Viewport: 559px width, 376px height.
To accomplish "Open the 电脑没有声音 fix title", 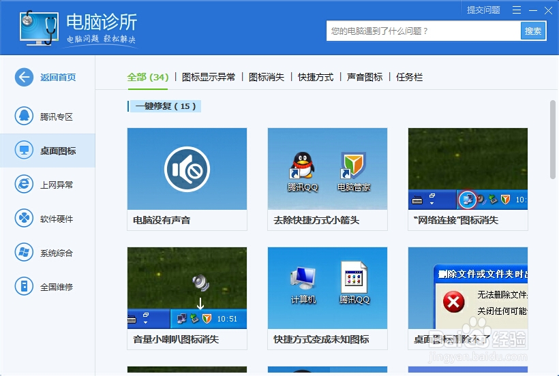I will pos(162,220).
